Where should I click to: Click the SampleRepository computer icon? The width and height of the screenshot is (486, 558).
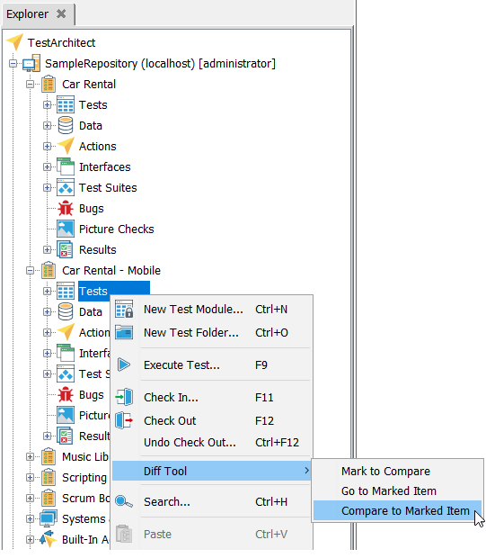(x=31, y=63)
